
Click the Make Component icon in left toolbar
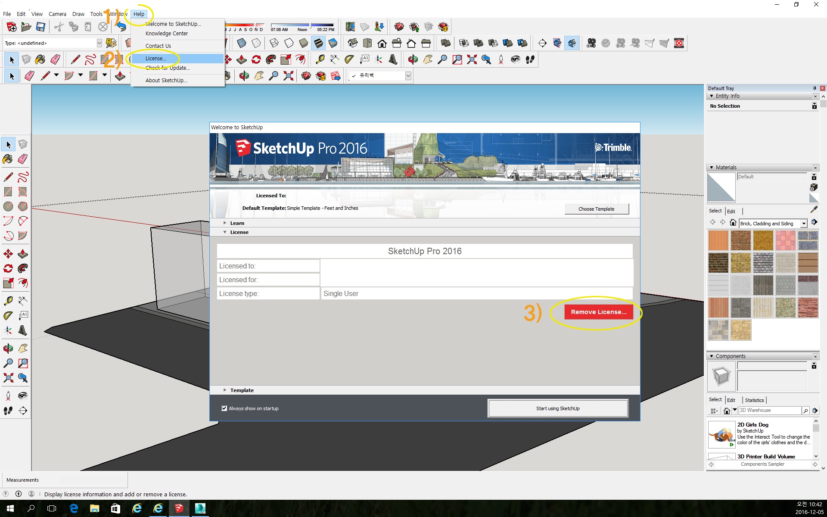(x=23, y=144)
